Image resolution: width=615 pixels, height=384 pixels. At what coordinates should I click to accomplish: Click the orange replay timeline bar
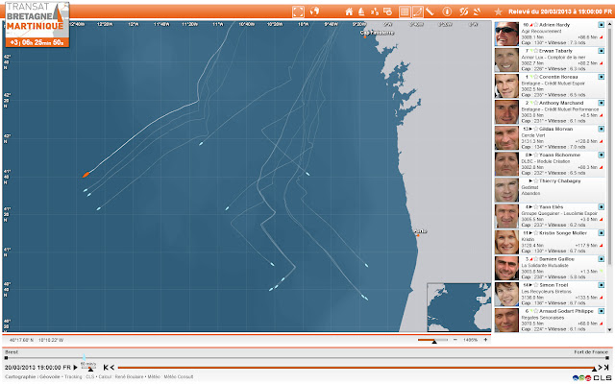pos(357,368)
